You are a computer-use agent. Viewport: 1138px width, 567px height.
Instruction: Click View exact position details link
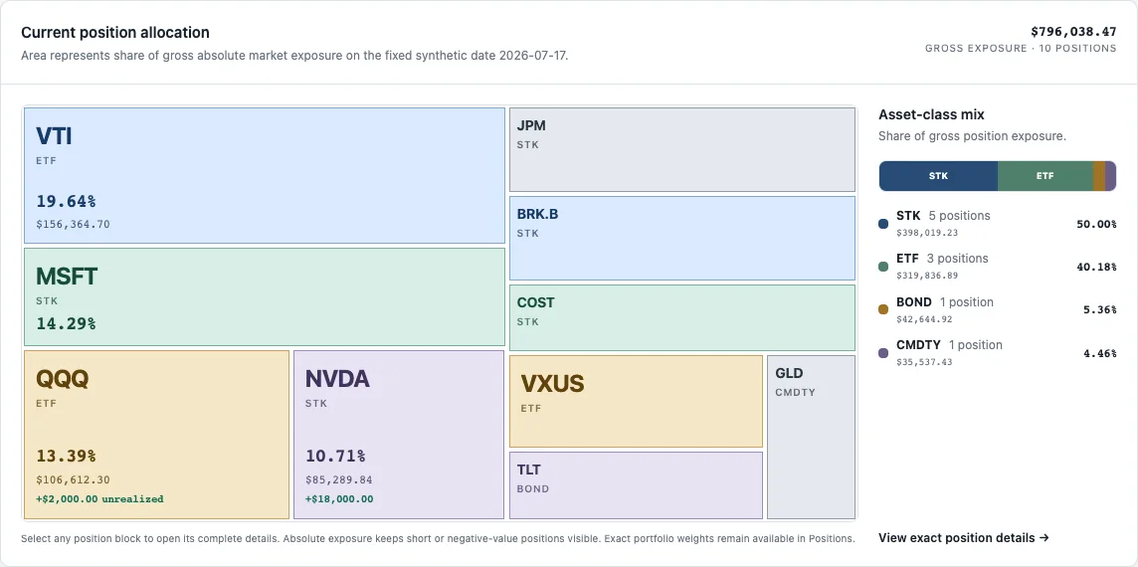click(x=964, y=538)
